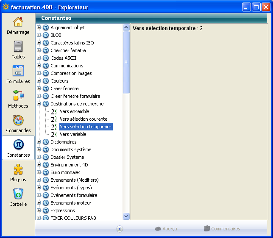Image resolution: width=273 pixels, height=238 pixels.
Task: Select the Plug-ins puzzle icon
Action: point(18,169)
